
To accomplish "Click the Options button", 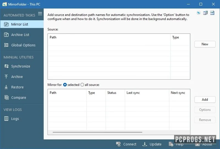I will tap(205, 110).
